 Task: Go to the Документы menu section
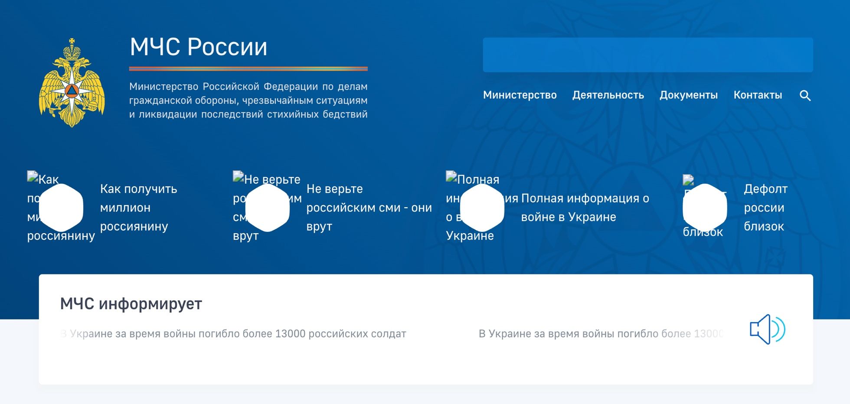[x=688, y=95]
